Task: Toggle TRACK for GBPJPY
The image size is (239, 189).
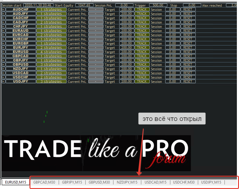Action: (x=142, y=60)
